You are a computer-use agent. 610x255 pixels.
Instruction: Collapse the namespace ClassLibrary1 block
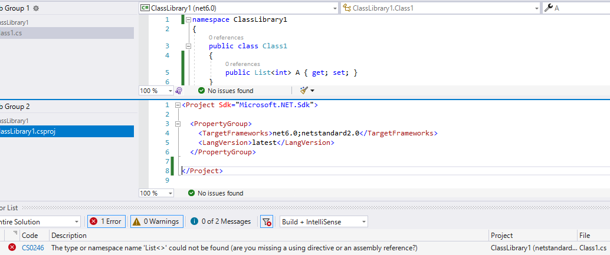click(x=188, y=20)
